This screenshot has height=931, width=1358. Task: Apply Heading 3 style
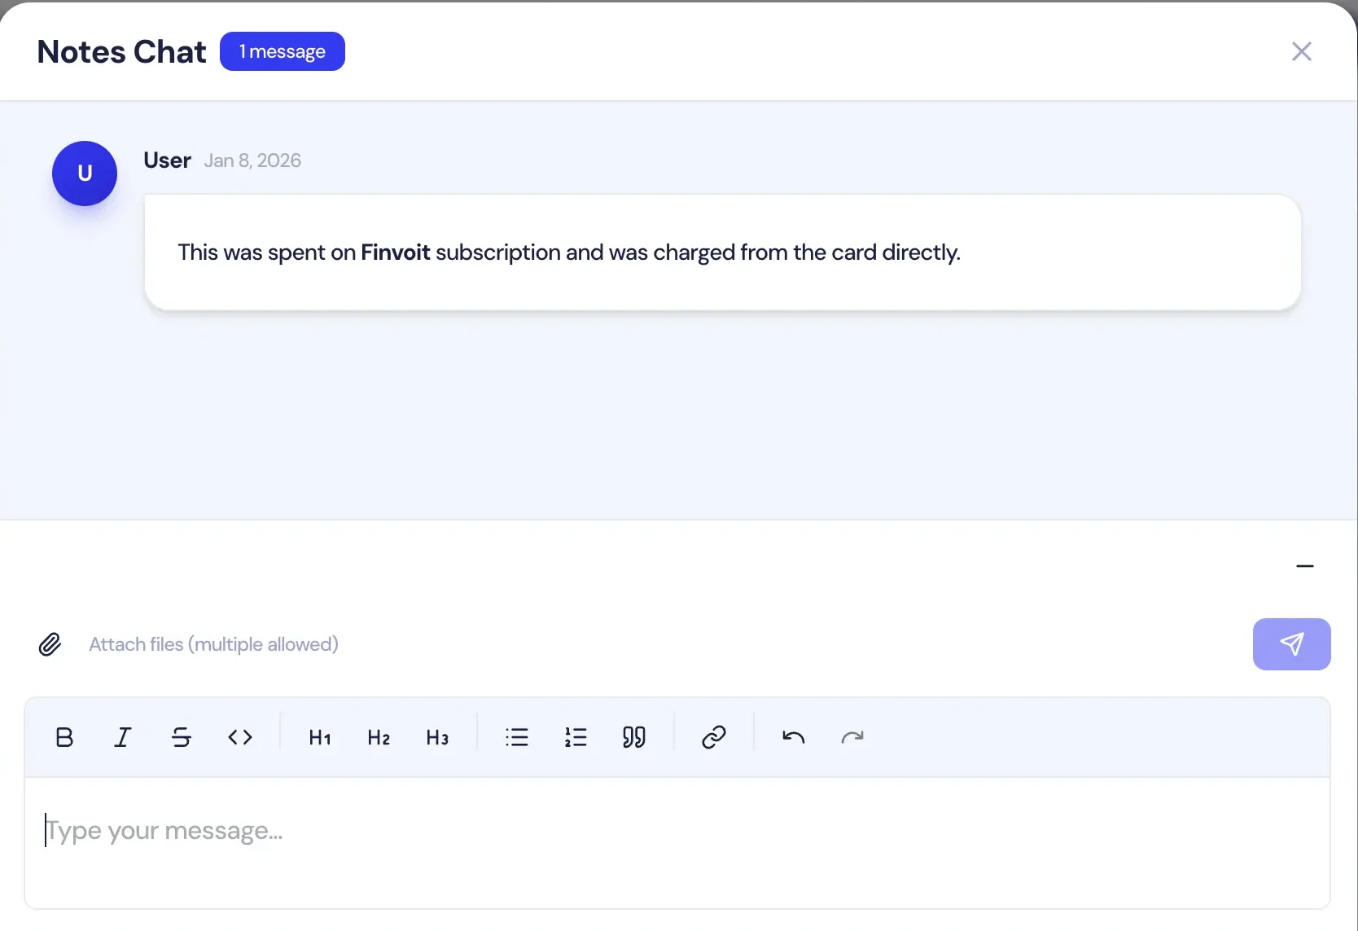pos(437,737)
